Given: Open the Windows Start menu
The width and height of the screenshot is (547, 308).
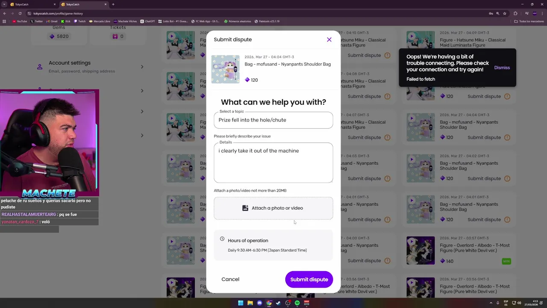Looking at the screenshot, I should pos(241,303).
